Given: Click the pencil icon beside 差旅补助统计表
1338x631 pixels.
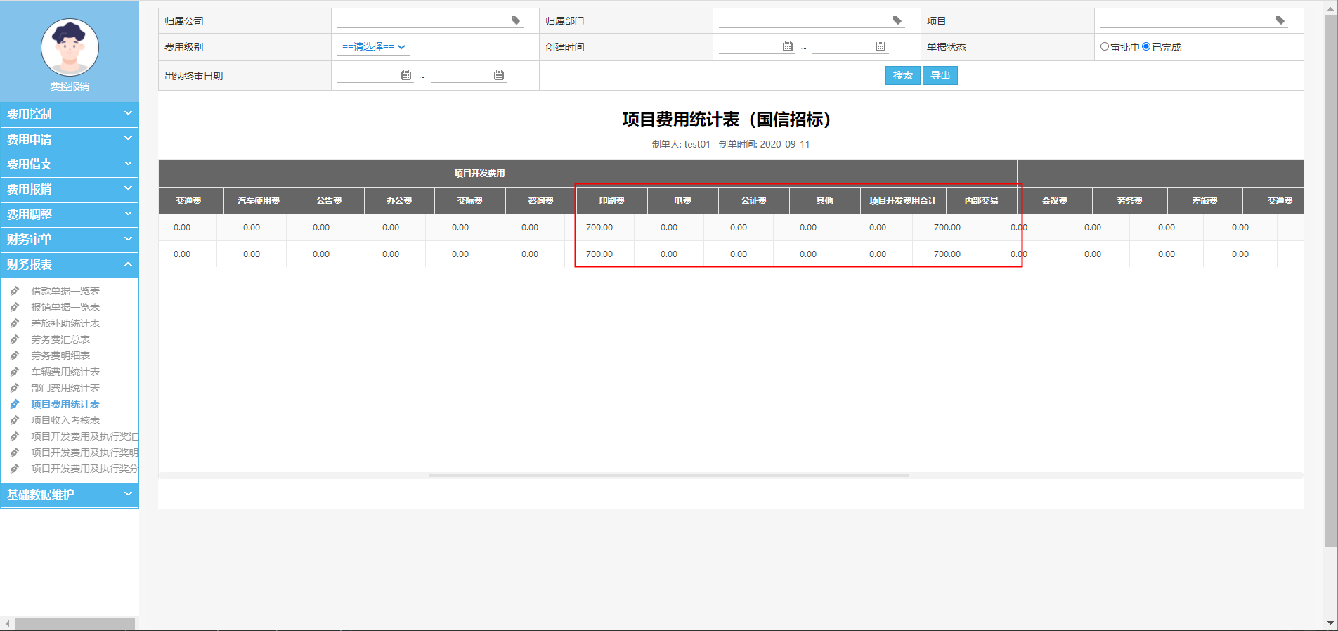Looking at the screenshot, I should coord(15,323).
